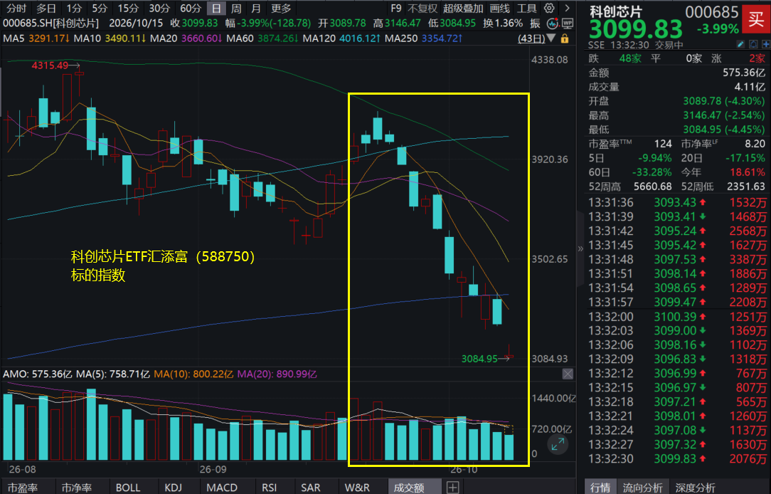Switch indicator to W&R

click(x=357, y=487)
